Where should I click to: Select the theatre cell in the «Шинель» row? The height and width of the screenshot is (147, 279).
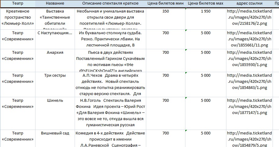18,113
